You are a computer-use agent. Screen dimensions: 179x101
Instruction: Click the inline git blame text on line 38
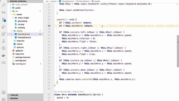click(x=140, y=26)
